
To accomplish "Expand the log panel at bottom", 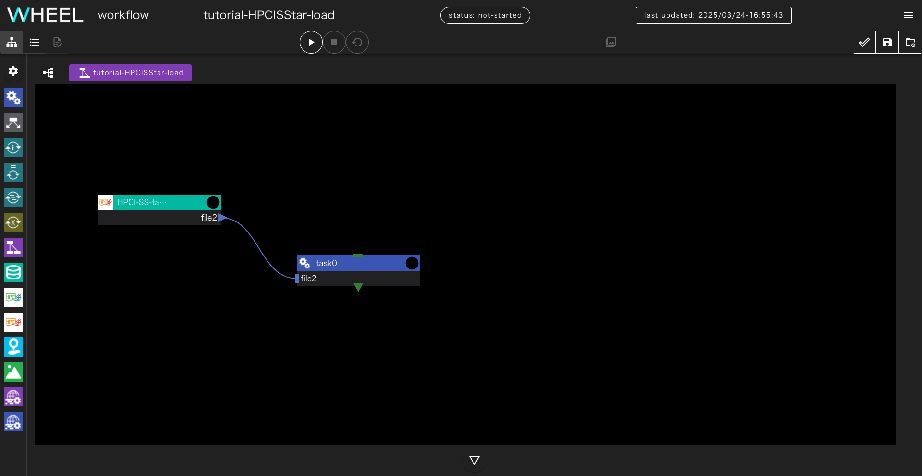I will [474, 461].
